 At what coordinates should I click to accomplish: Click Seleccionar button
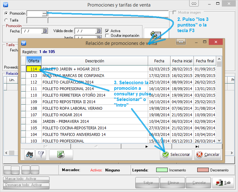click(x=176, y=155)
